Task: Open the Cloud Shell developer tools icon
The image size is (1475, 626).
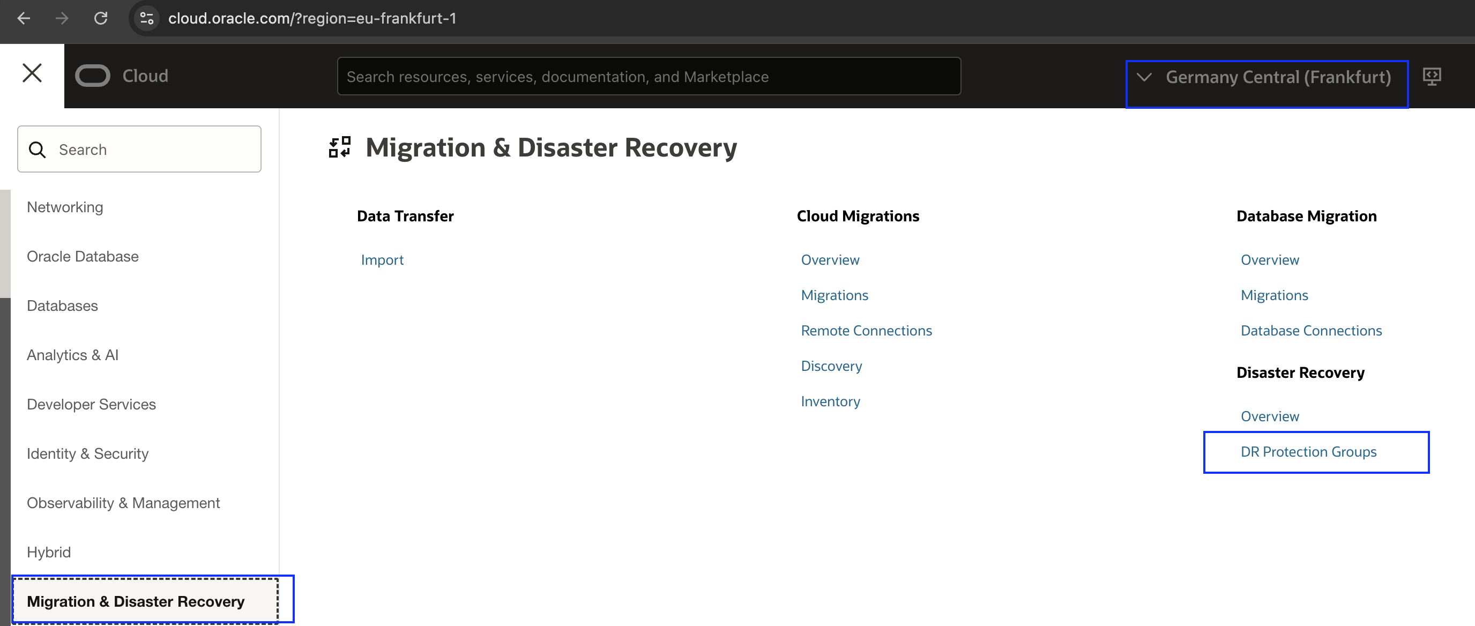Action: click(x=1432, y=76)
